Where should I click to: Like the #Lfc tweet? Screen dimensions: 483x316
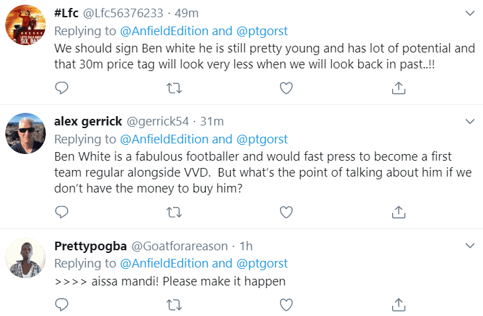click(286, 88)
